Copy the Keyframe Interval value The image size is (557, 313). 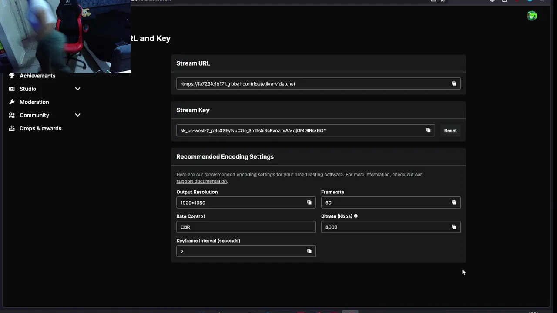pos(309,251)
